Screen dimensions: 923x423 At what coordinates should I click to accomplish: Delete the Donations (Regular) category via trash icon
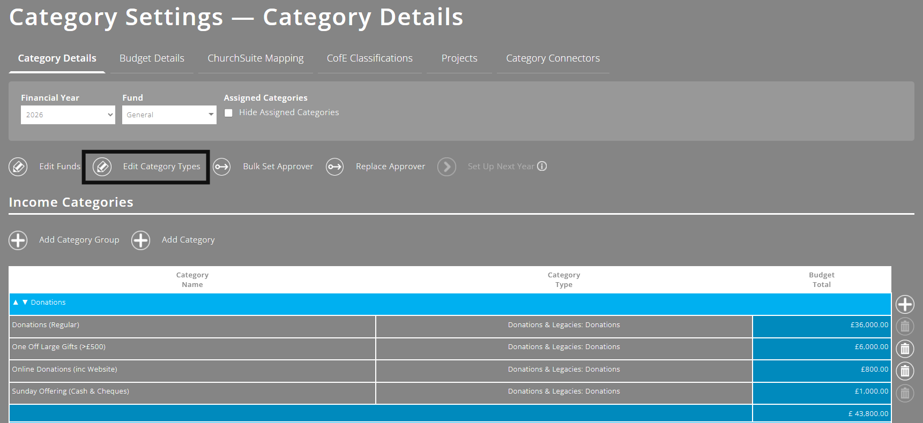tap(905, 326)
